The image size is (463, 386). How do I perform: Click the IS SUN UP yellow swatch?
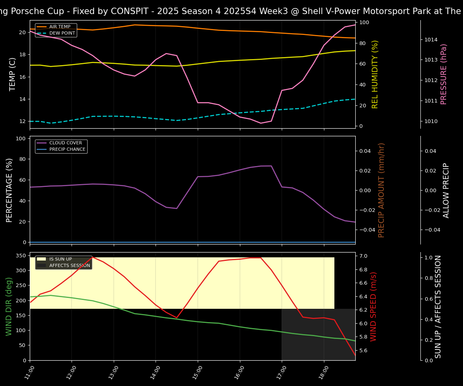tap(41, 259)
